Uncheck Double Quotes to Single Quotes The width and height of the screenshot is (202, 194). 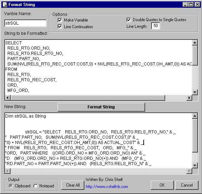click(129, 20)
